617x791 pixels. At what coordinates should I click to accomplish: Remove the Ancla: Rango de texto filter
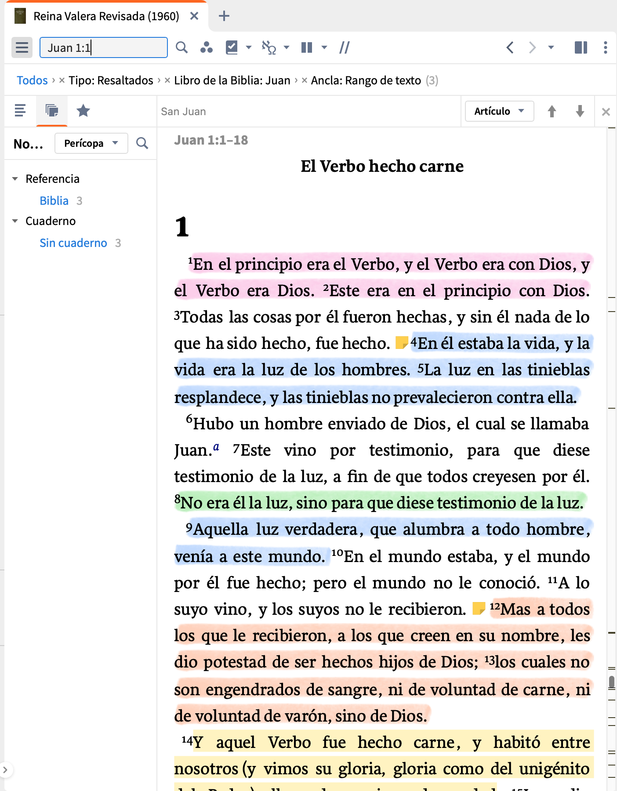(305, 80)
